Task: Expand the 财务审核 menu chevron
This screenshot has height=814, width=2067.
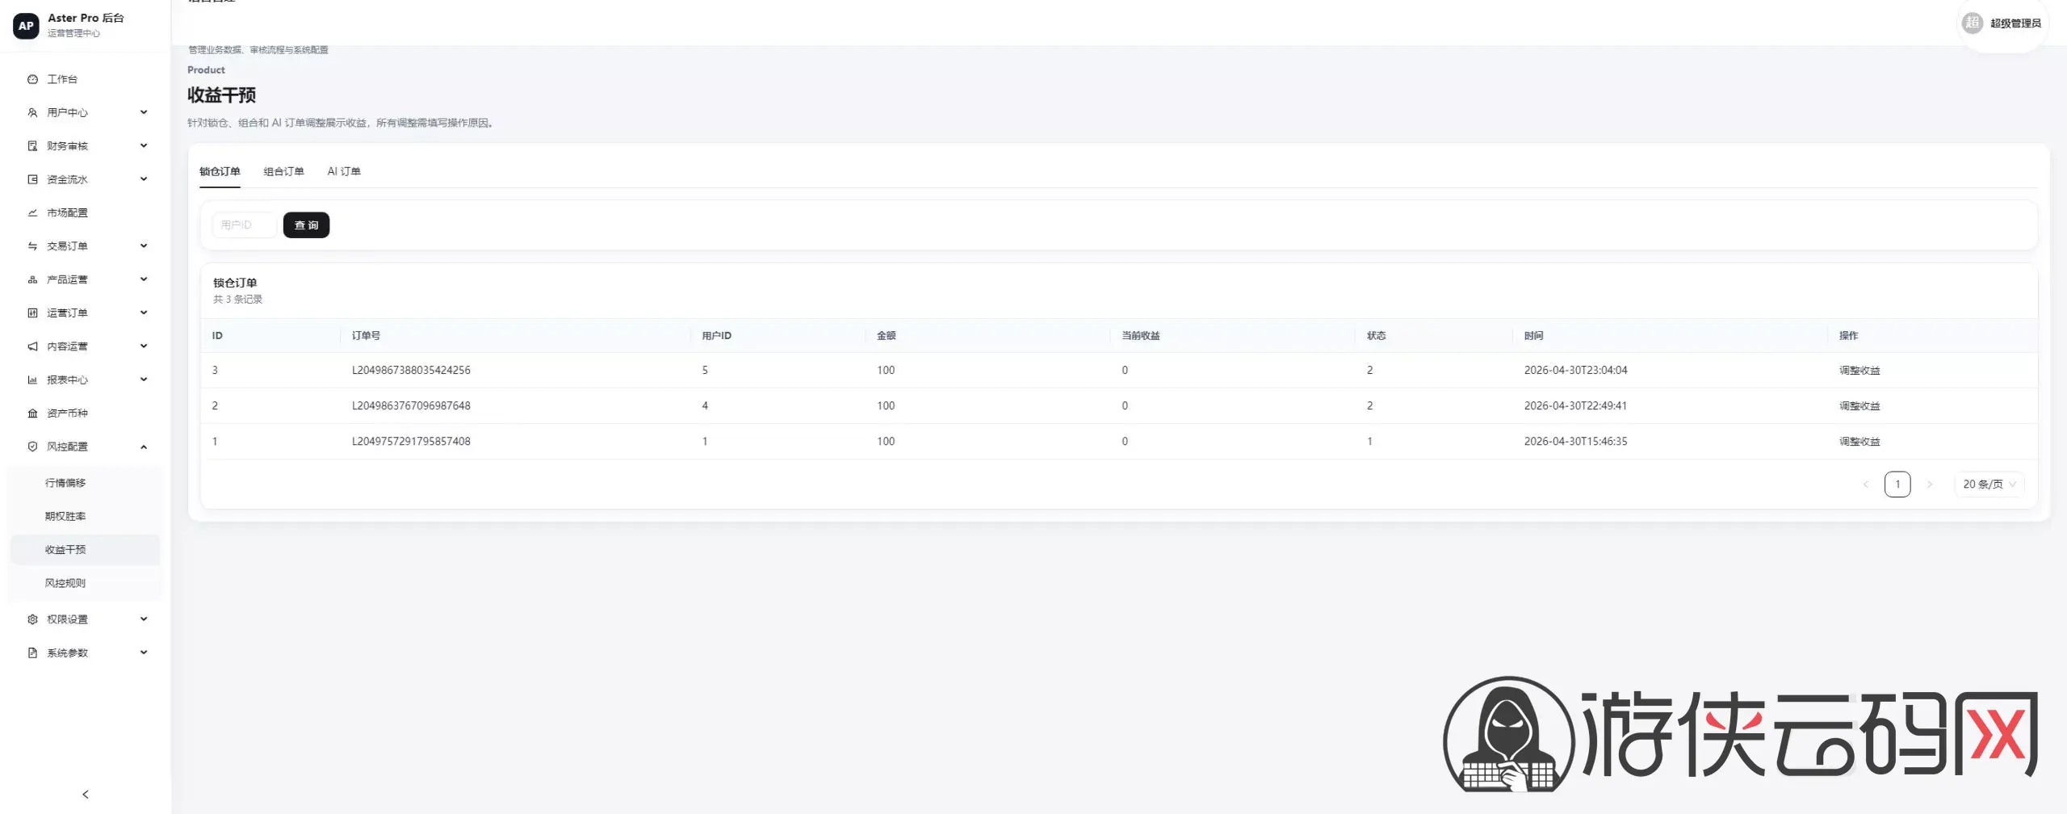Action: (x=144, y=145)
